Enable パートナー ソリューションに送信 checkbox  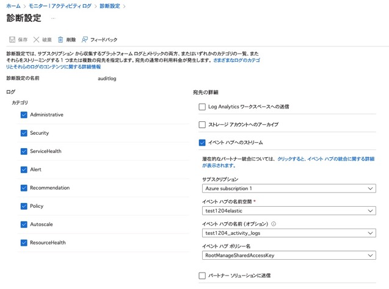point(202,276)
